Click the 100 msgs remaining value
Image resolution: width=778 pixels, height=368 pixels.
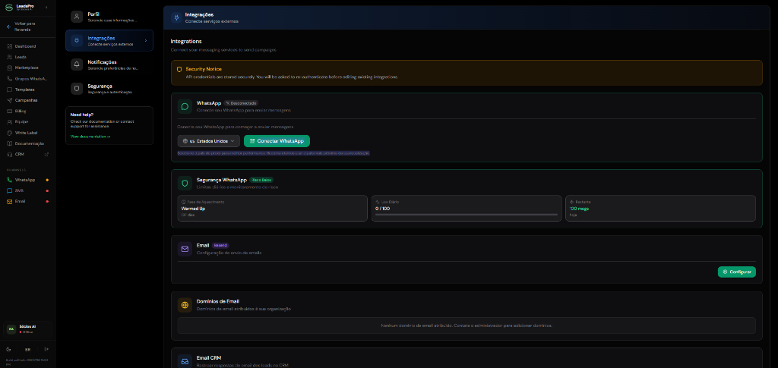click(579, 209)
